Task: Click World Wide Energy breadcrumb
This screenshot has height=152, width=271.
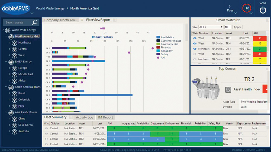Action: click(50, 8)
